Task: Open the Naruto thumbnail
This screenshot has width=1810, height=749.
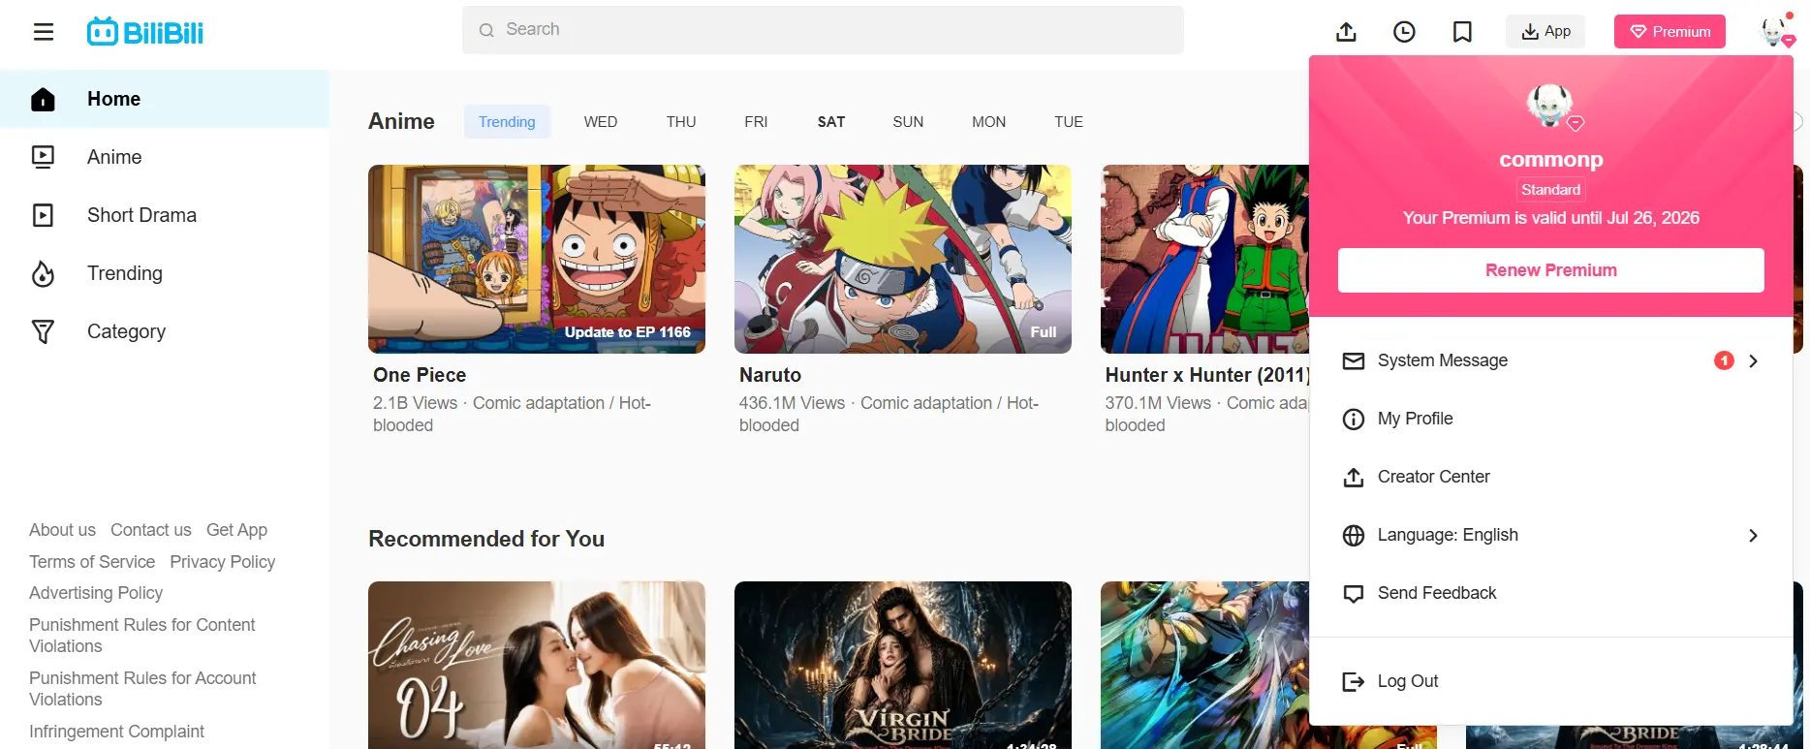Action: 903,259
